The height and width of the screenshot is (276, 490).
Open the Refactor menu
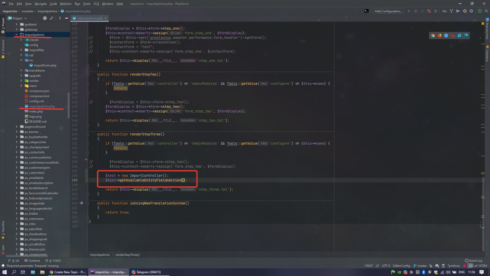(x=66, y=3)
